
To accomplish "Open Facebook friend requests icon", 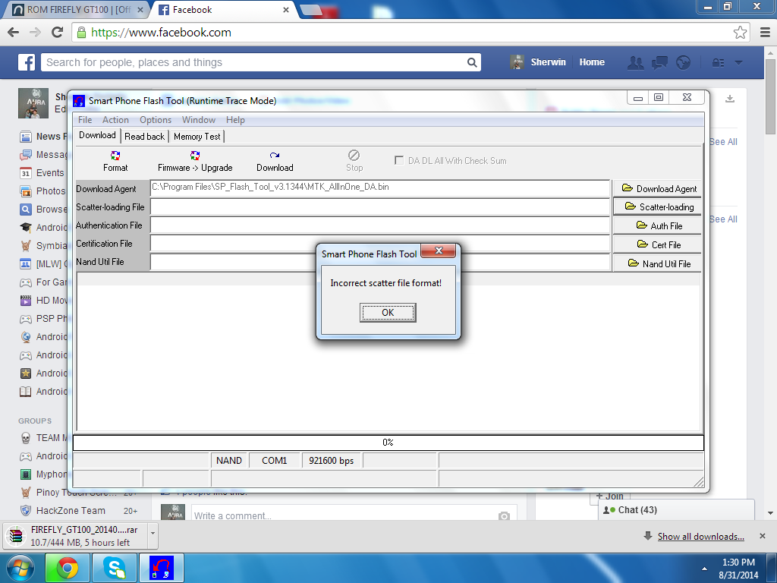I will point(635,62).
